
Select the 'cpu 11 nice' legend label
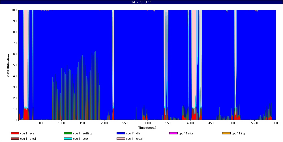(x=186, y=133)
